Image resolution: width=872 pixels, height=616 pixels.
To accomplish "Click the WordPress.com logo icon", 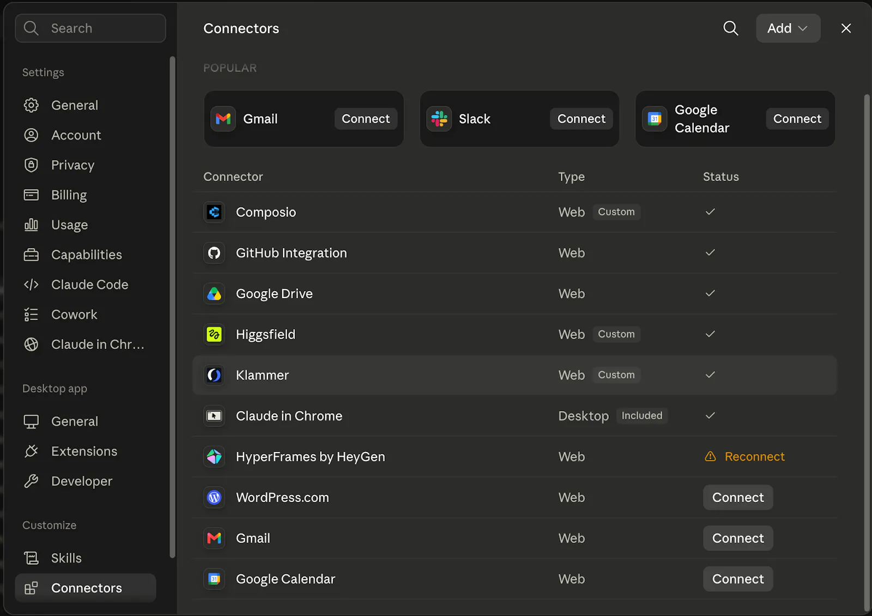I will [214, 498].
